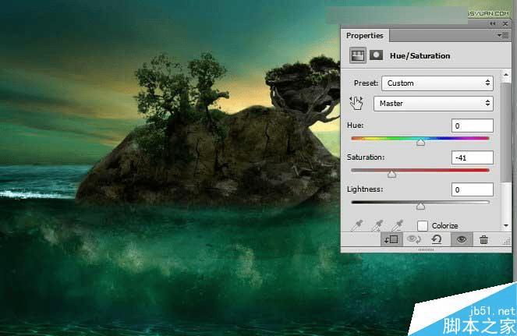Focus the Saturation value field showing -41
Viewport: 517px width, 336px height.
pos(472,157)
